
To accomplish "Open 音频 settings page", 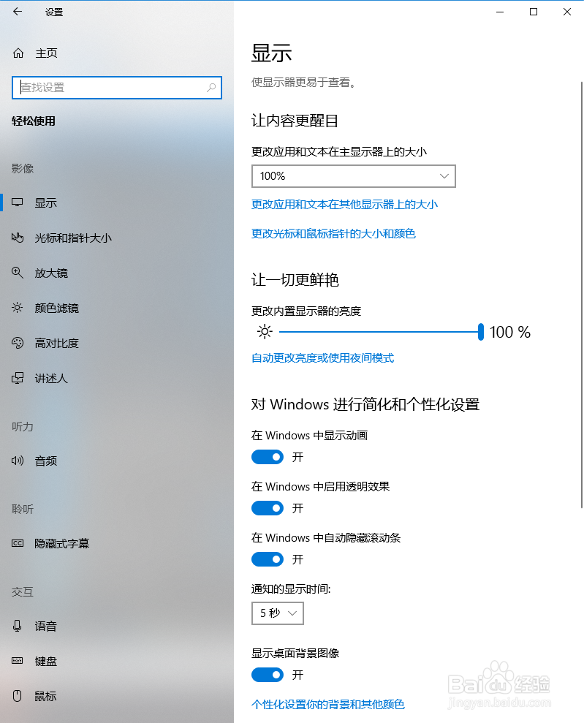I will tap(45, 461).
